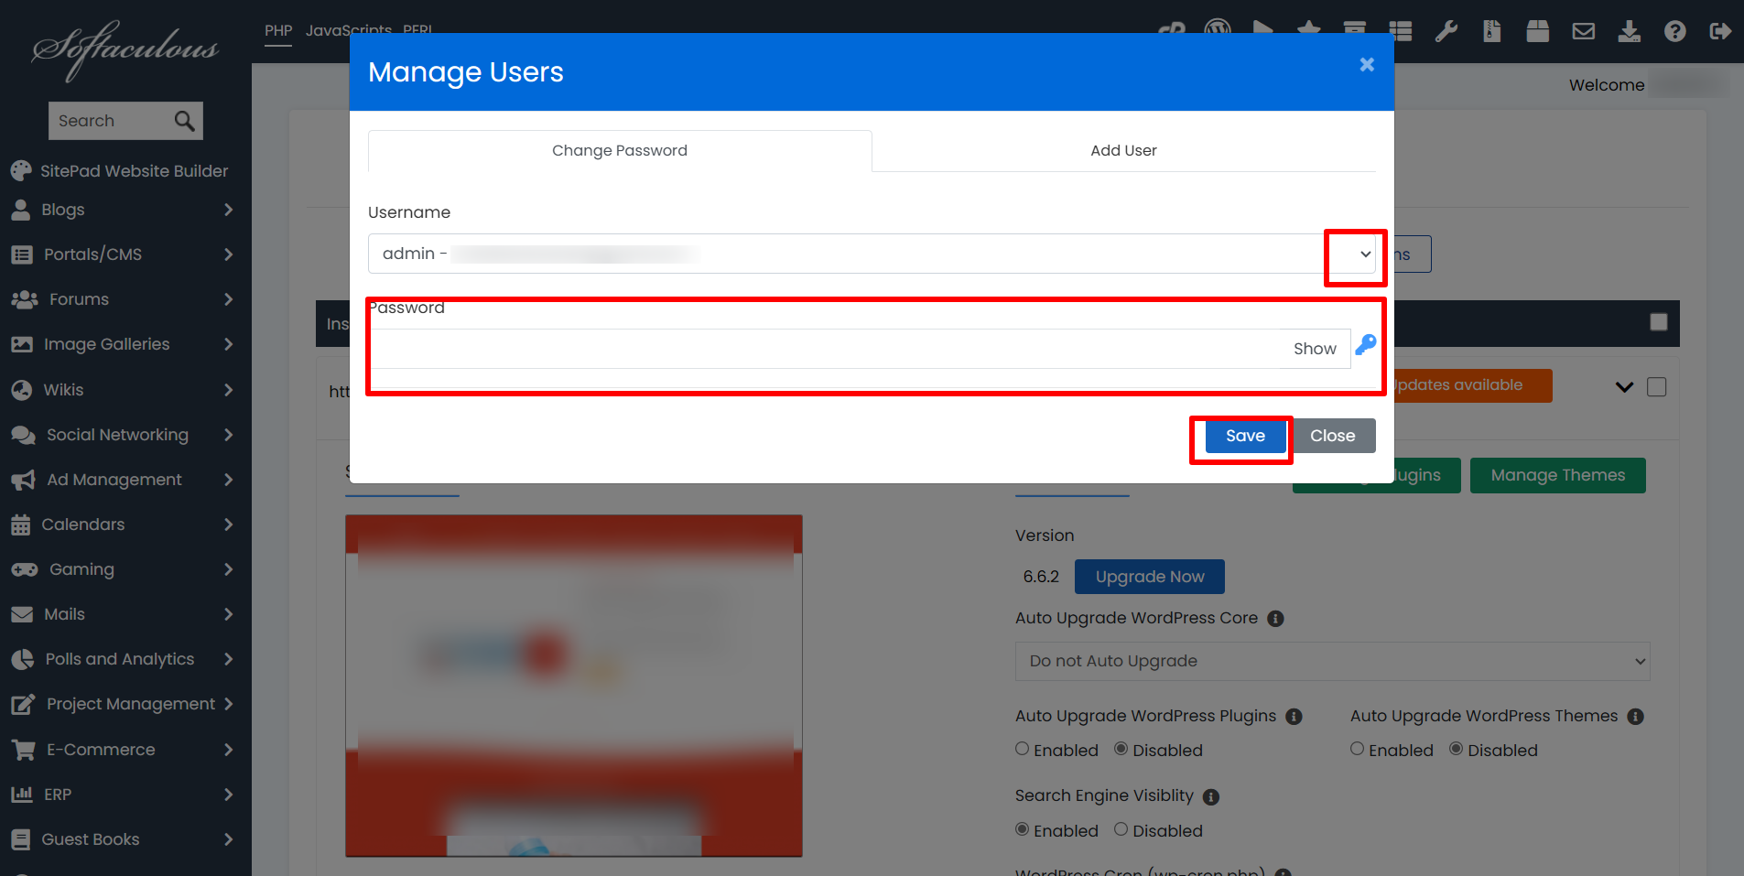
Task: Tick the checkbox in the installation row
Action: (x=1657, y=387)
